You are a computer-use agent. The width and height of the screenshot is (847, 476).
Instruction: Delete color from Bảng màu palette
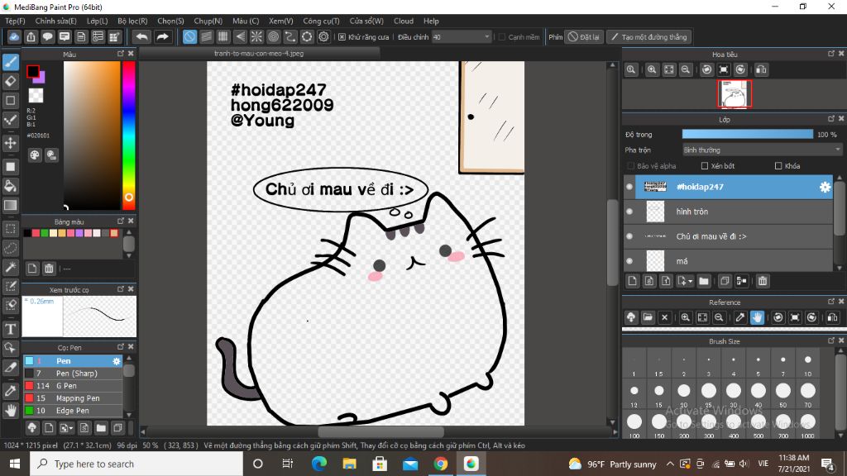pyautogui.click(x=49, y=269)
